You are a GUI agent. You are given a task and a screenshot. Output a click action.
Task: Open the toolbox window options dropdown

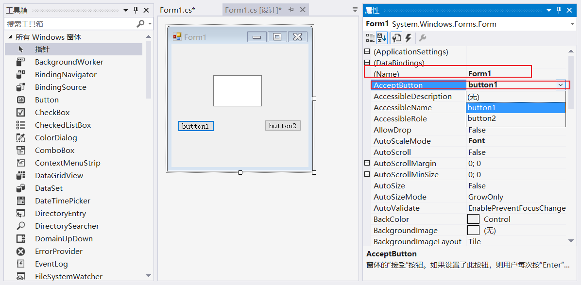(126, 10)
